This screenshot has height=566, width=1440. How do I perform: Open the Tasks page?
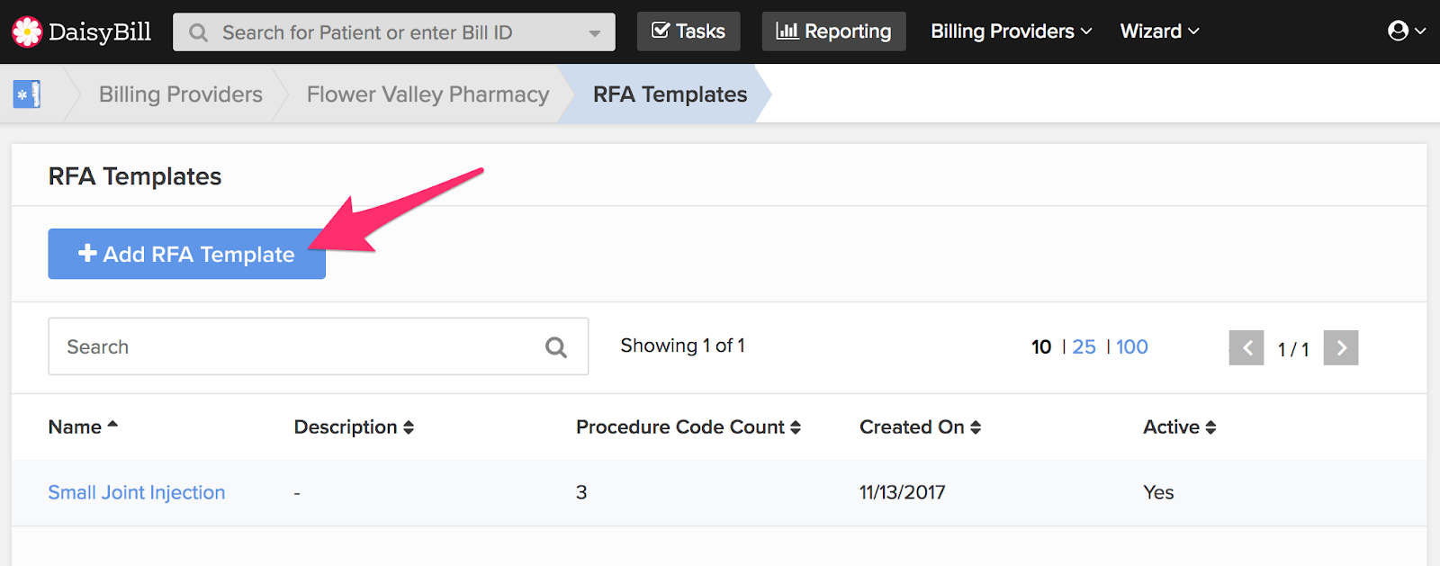tap(688, 31)
